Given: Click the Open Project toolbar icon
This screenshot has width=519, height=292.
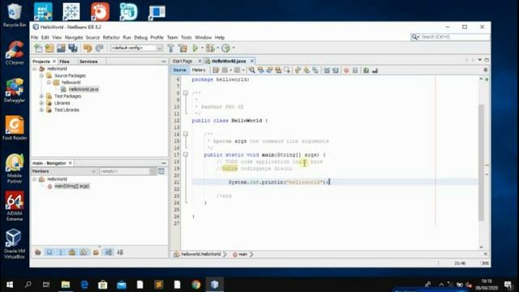Looking at the screenshot, I should [62, 49].
